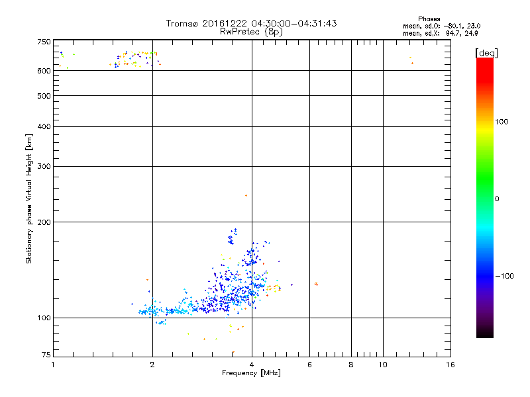Click the y-axis label 'Stationary phase Virtual Height [km]'
Viewport: 530px width, 397px height.
29,199
